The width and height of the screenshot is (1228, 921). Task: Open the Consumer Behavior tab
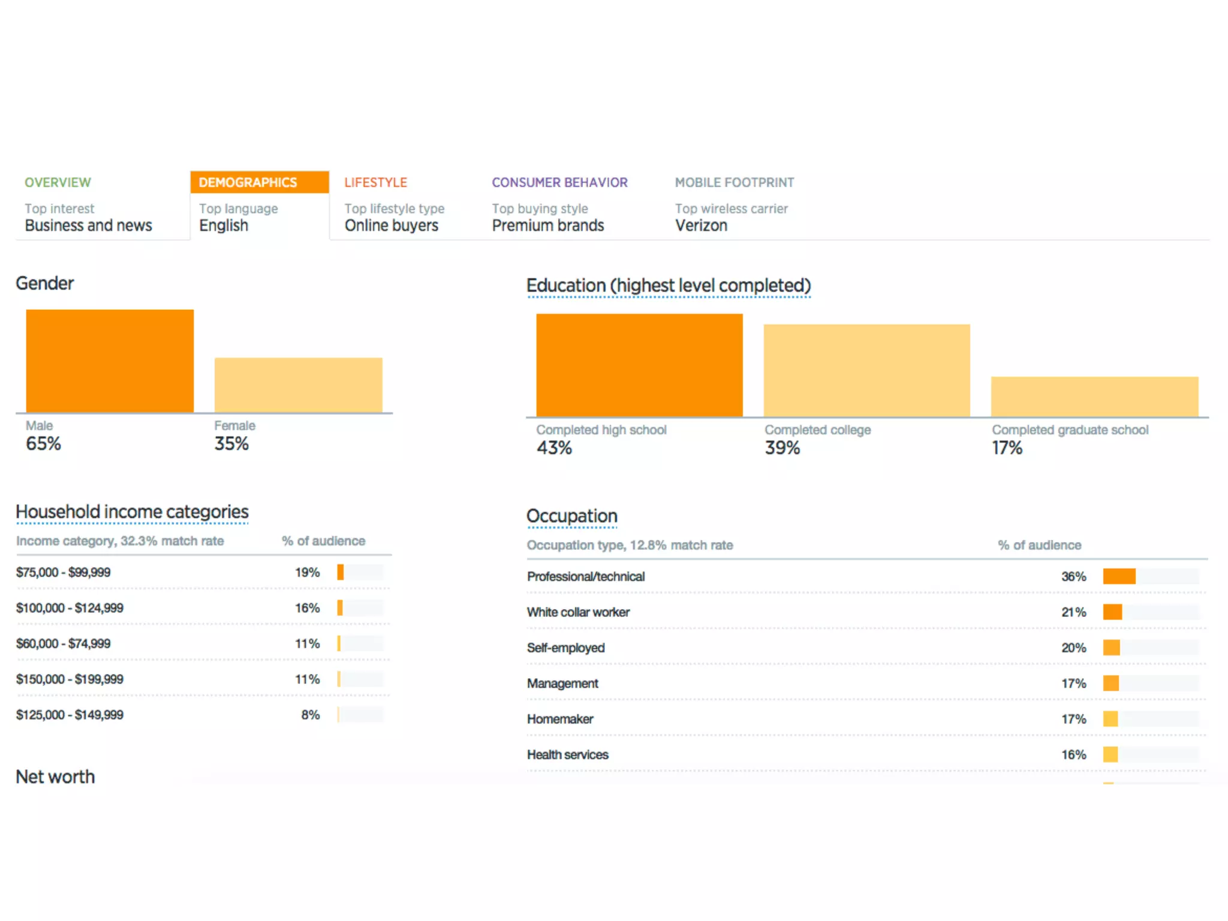coord(559,182)
